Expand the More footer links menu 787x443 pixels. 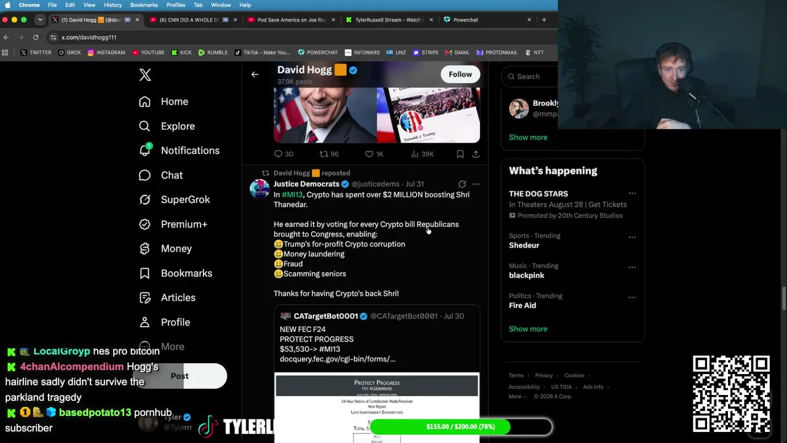[x=518, y=396]
